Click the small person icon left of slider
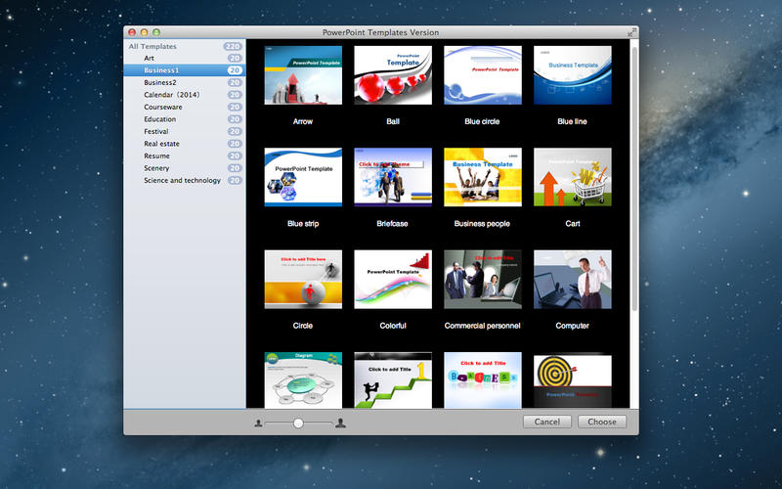The width and height of the screenshot is (782, 489). pos(259,423)
